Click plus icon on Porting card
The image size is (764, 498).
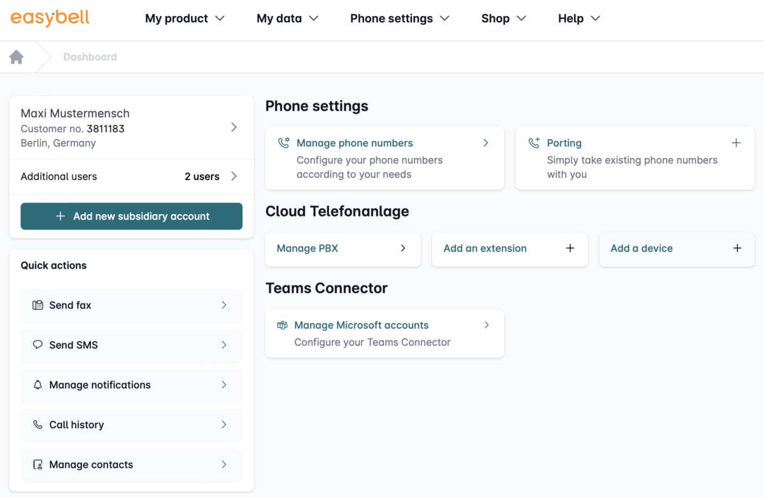[736, 143]
